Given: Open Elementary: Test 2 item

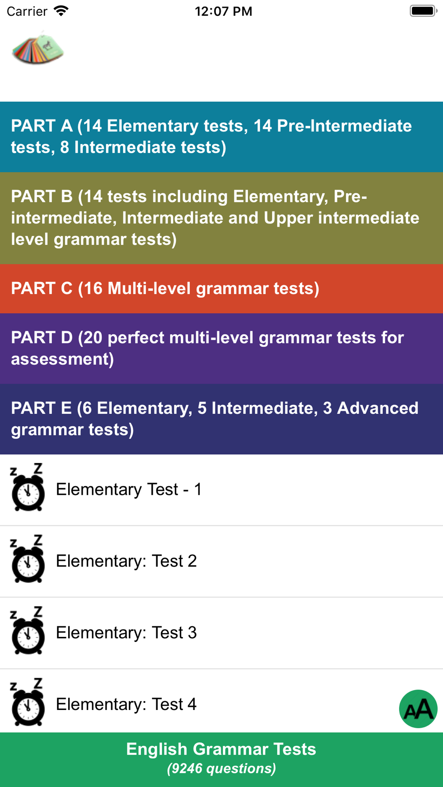Looking at the screenshot, I should pyautogui.click(x=221, y=561).
